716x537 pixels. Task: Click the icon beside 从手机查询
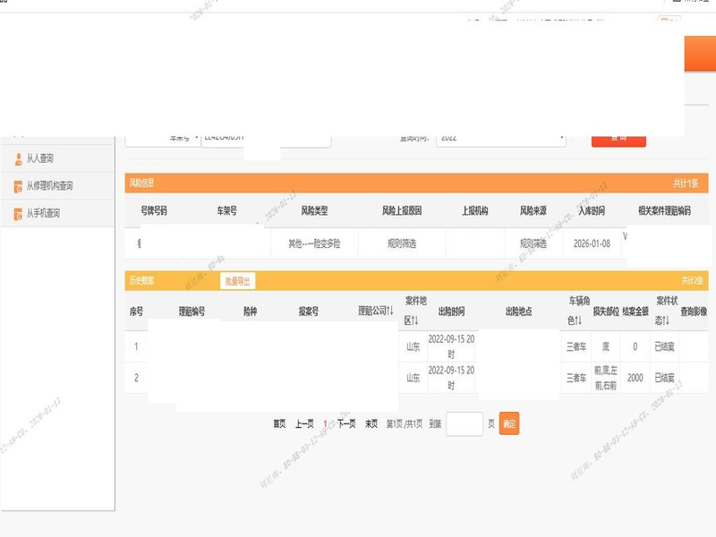click(18, 214)
